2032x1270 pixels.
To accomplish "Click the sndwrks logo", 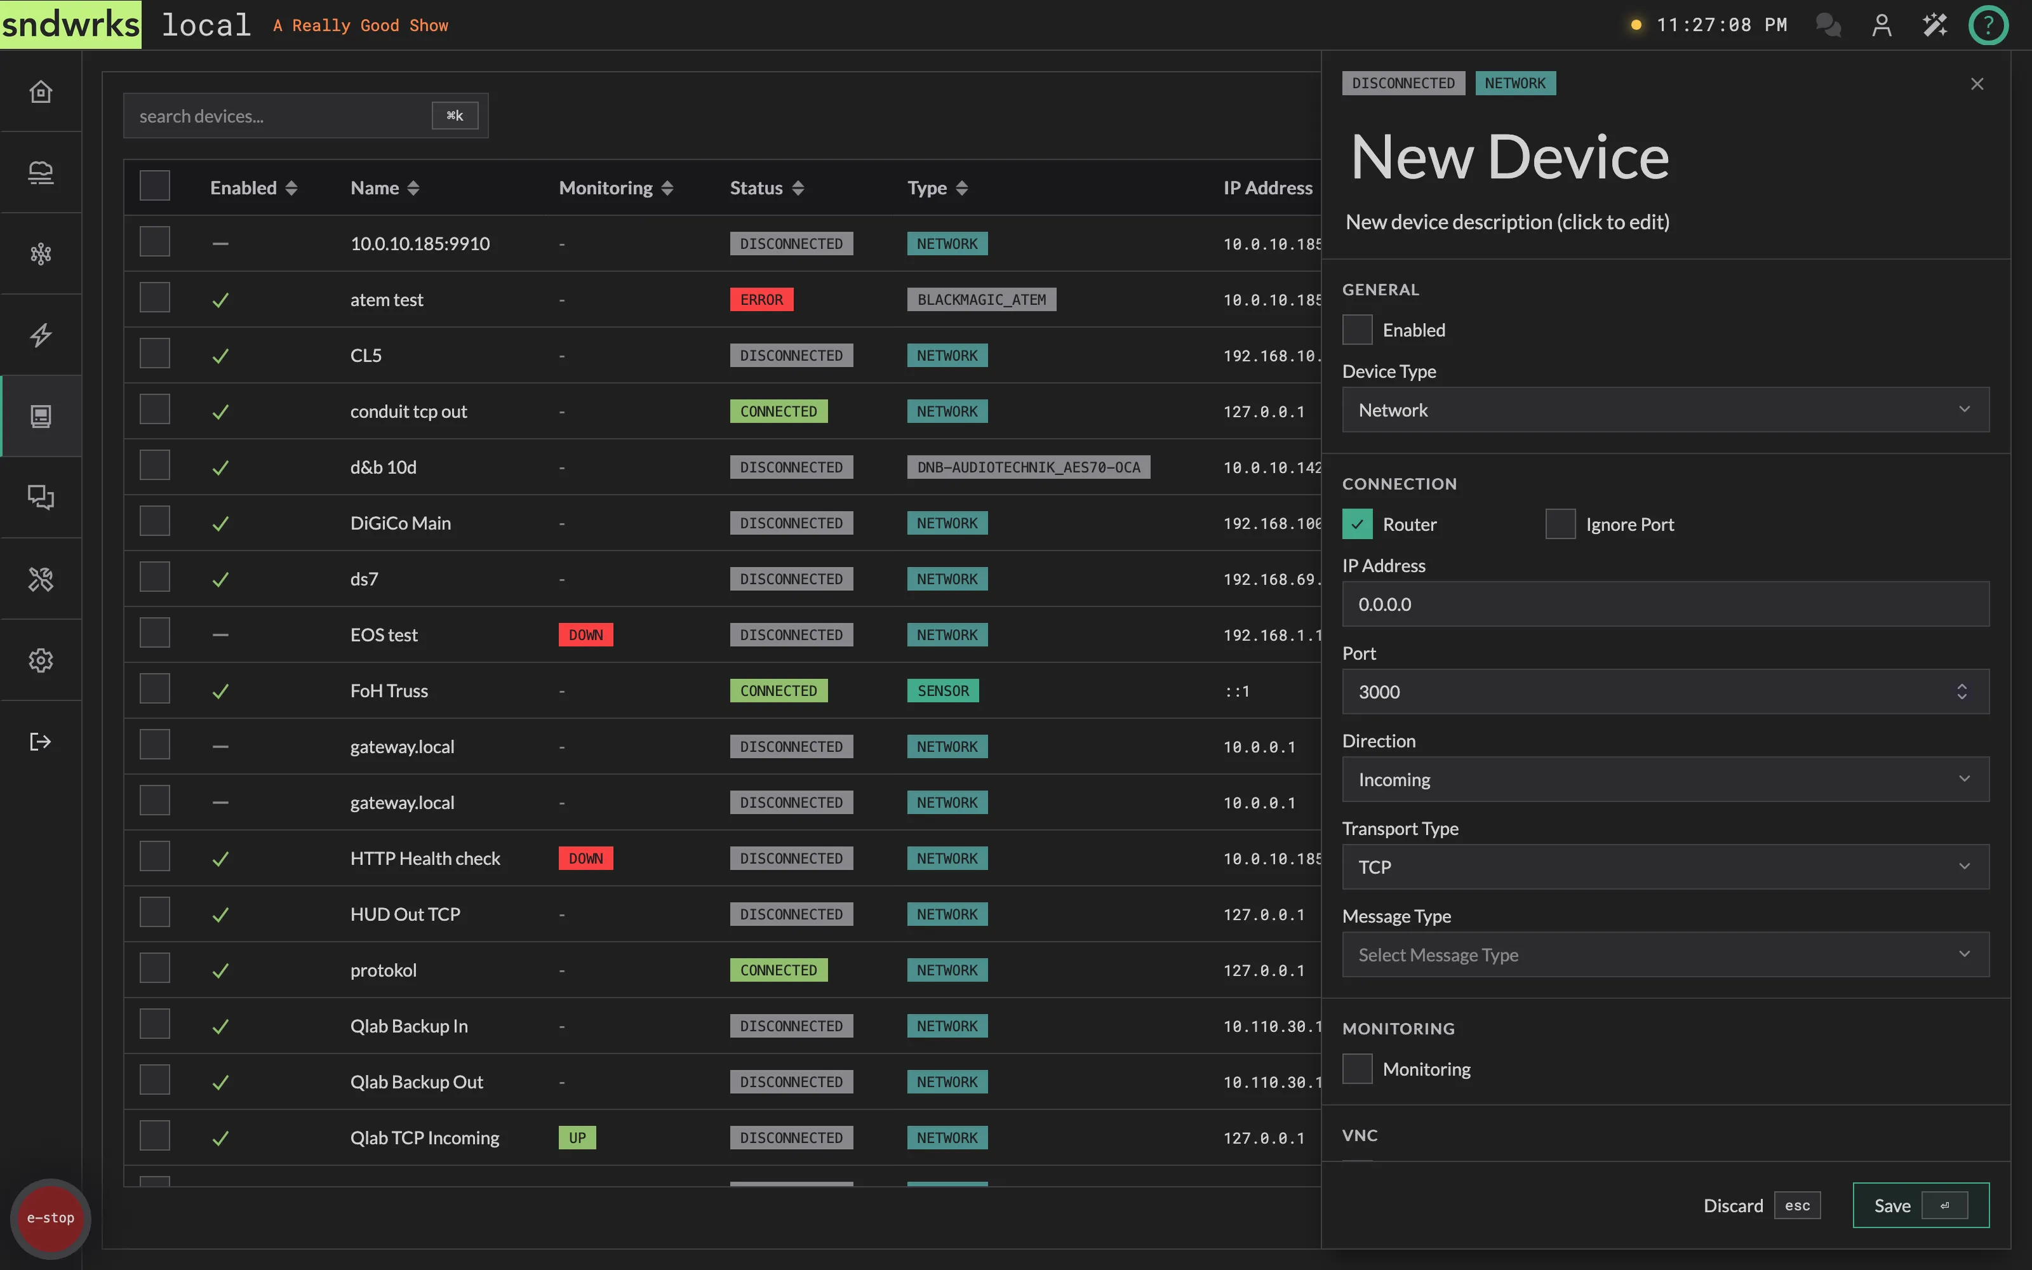I will [70, 24].
